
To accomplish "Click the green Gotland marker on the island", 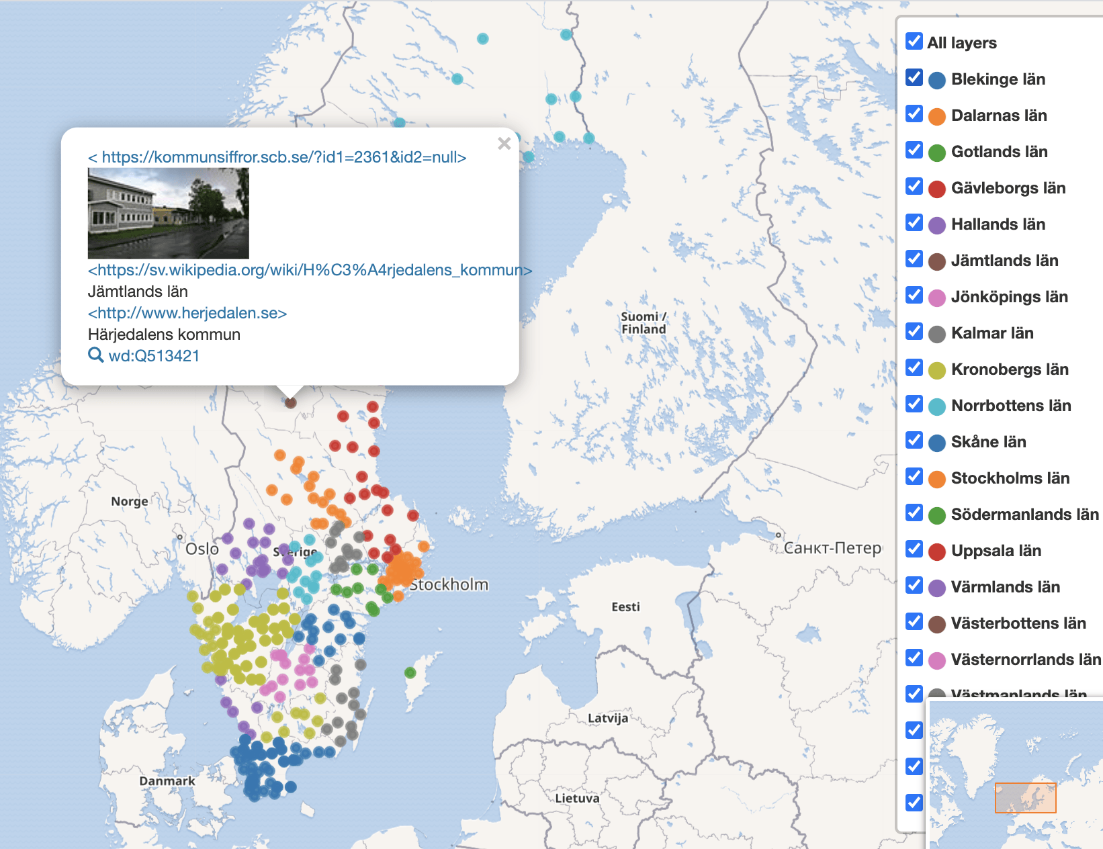I will pos(410,672).
